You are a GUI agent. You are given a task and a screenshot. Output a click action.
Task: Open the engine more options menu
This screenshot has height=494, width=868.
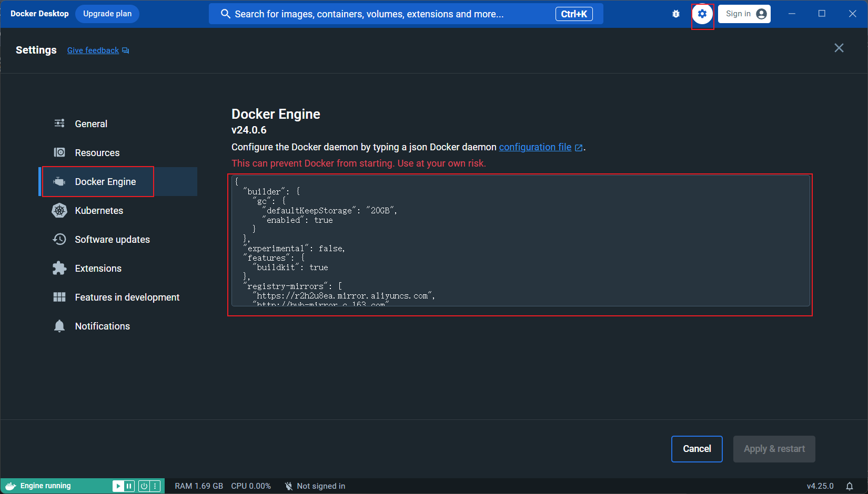pos(155,486)
